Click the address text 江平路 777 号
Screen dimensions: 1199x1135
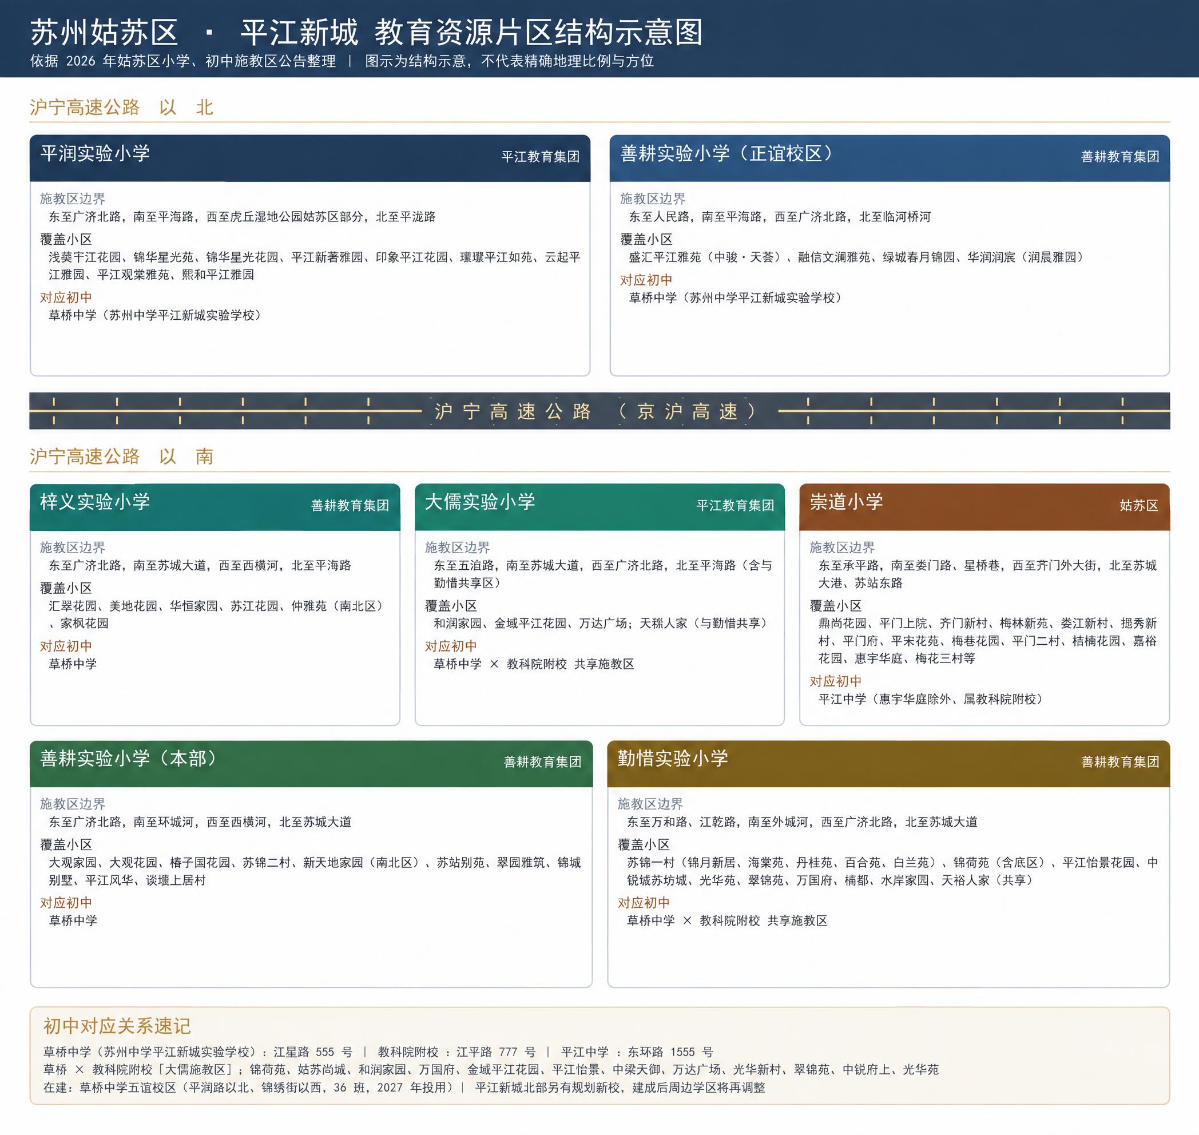pos(496,1052)
